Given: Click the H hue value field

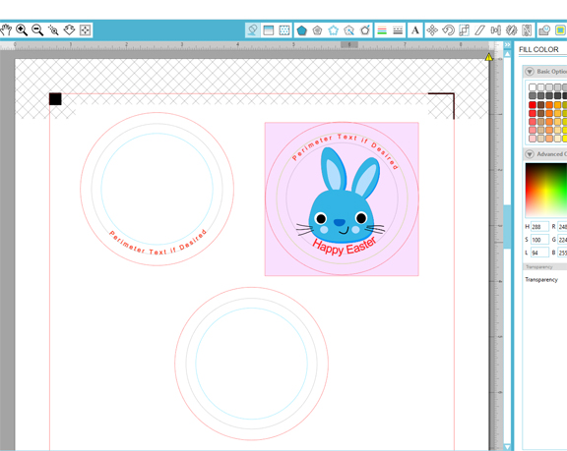Looking at the screenshot, I should coord(539,227).
